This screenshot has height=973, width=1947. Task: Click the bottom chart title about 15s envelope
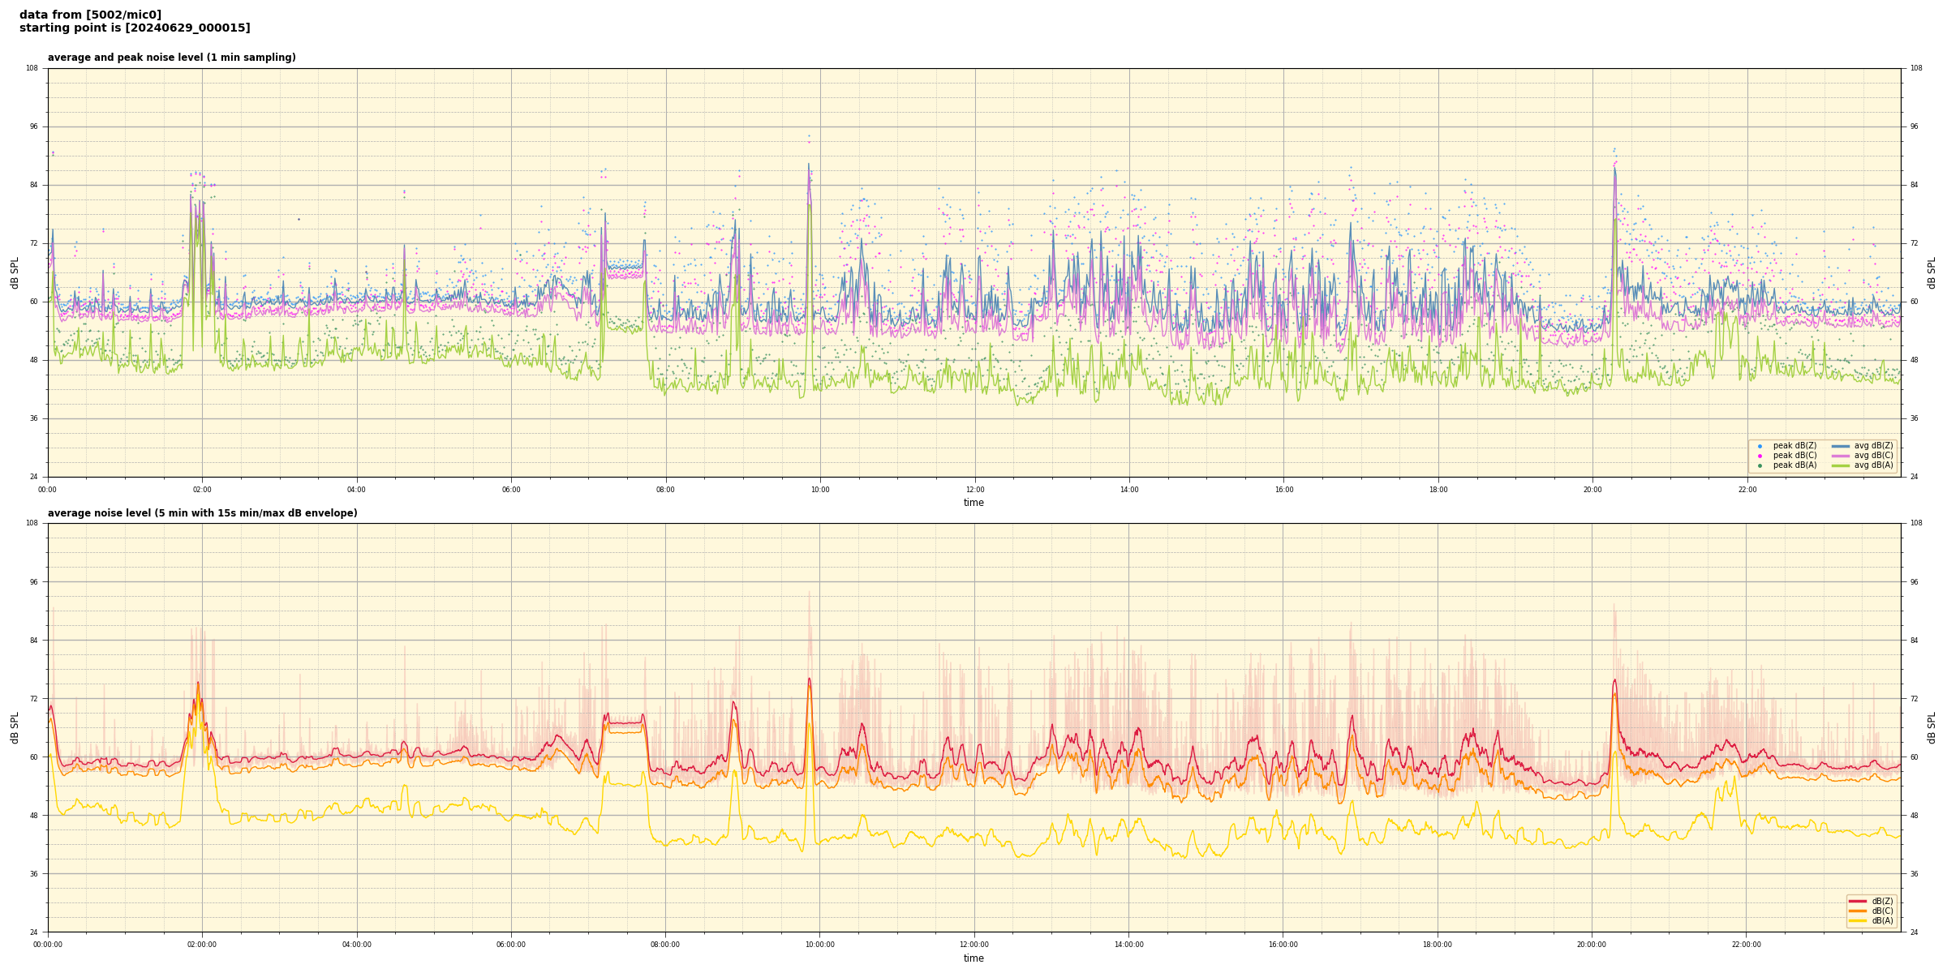pos(202,513)
